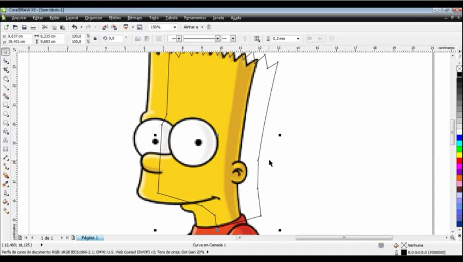Select the Polygon tool
The height and width of the screenshot is (262, 463).
[5, 123]
